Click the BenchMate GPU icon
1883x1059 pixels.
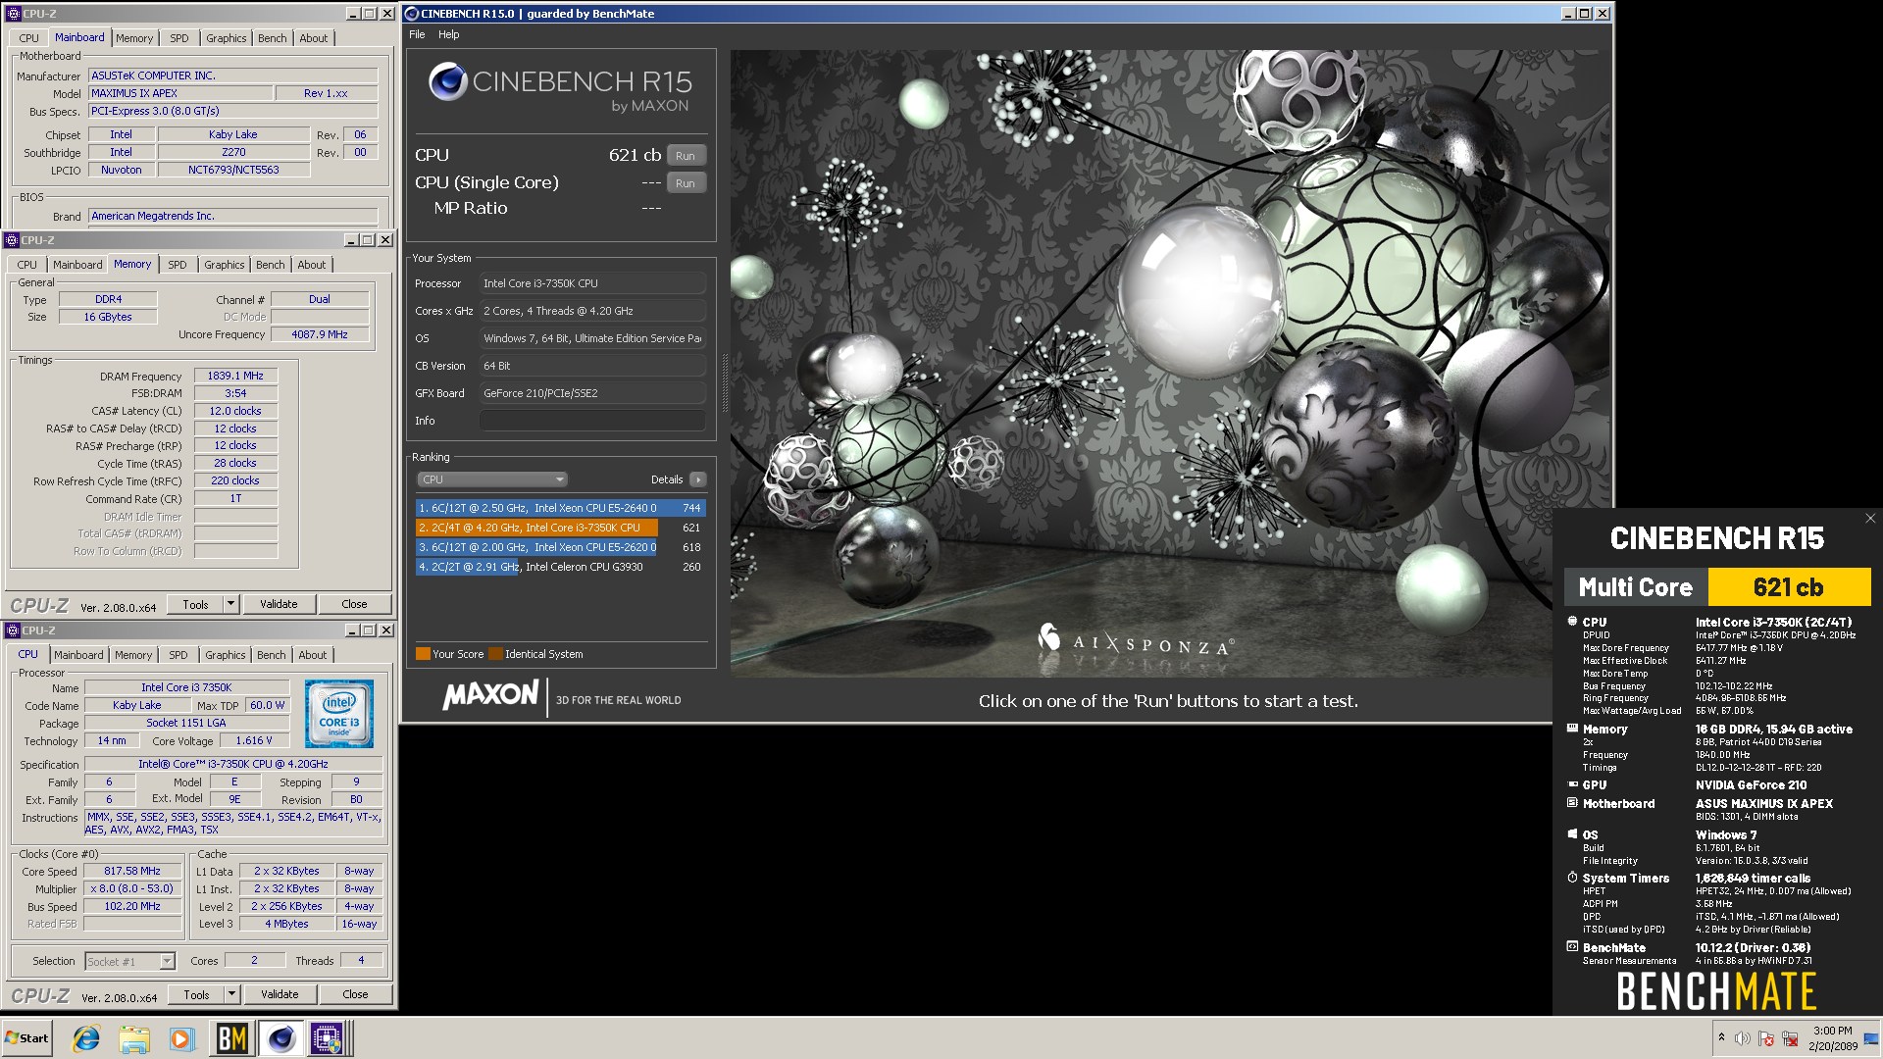(x=1572, y=784)
